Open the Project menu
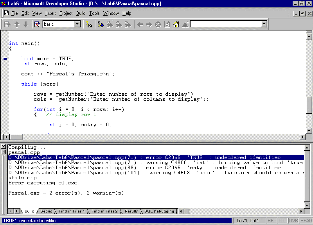The image size is (313, 225). click(66, 13)
